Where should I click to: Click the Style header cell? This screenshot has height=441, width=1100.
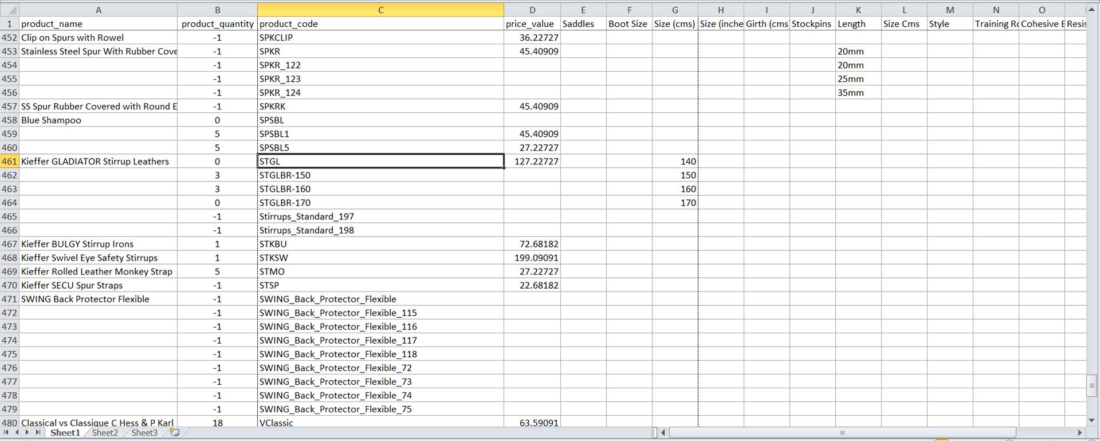[950, 24]
